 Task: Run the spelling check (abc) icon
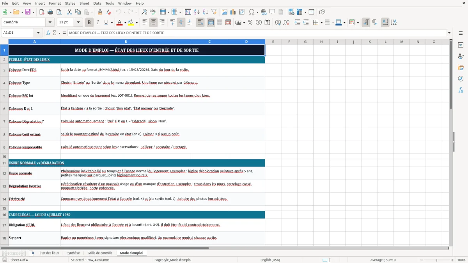click(152, 12)
